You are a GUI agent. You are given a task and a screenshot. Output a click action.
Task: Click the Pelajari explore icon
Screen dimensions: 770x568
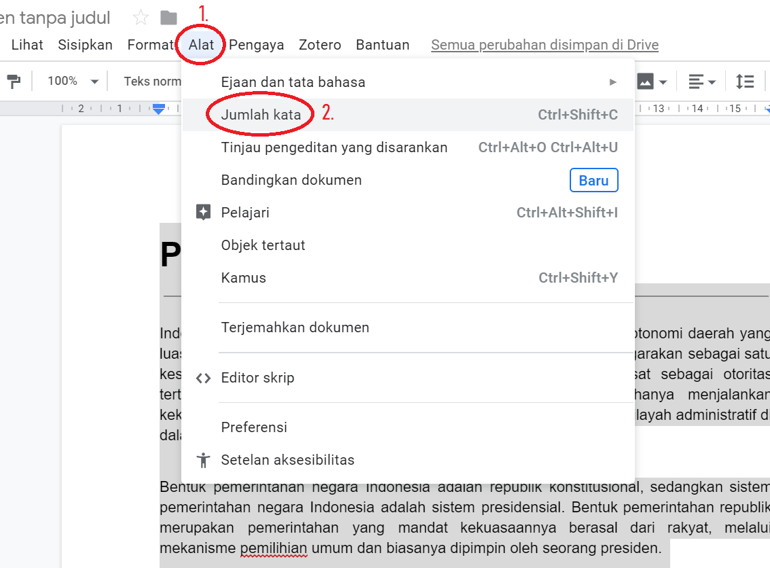[x=203, y=213]
